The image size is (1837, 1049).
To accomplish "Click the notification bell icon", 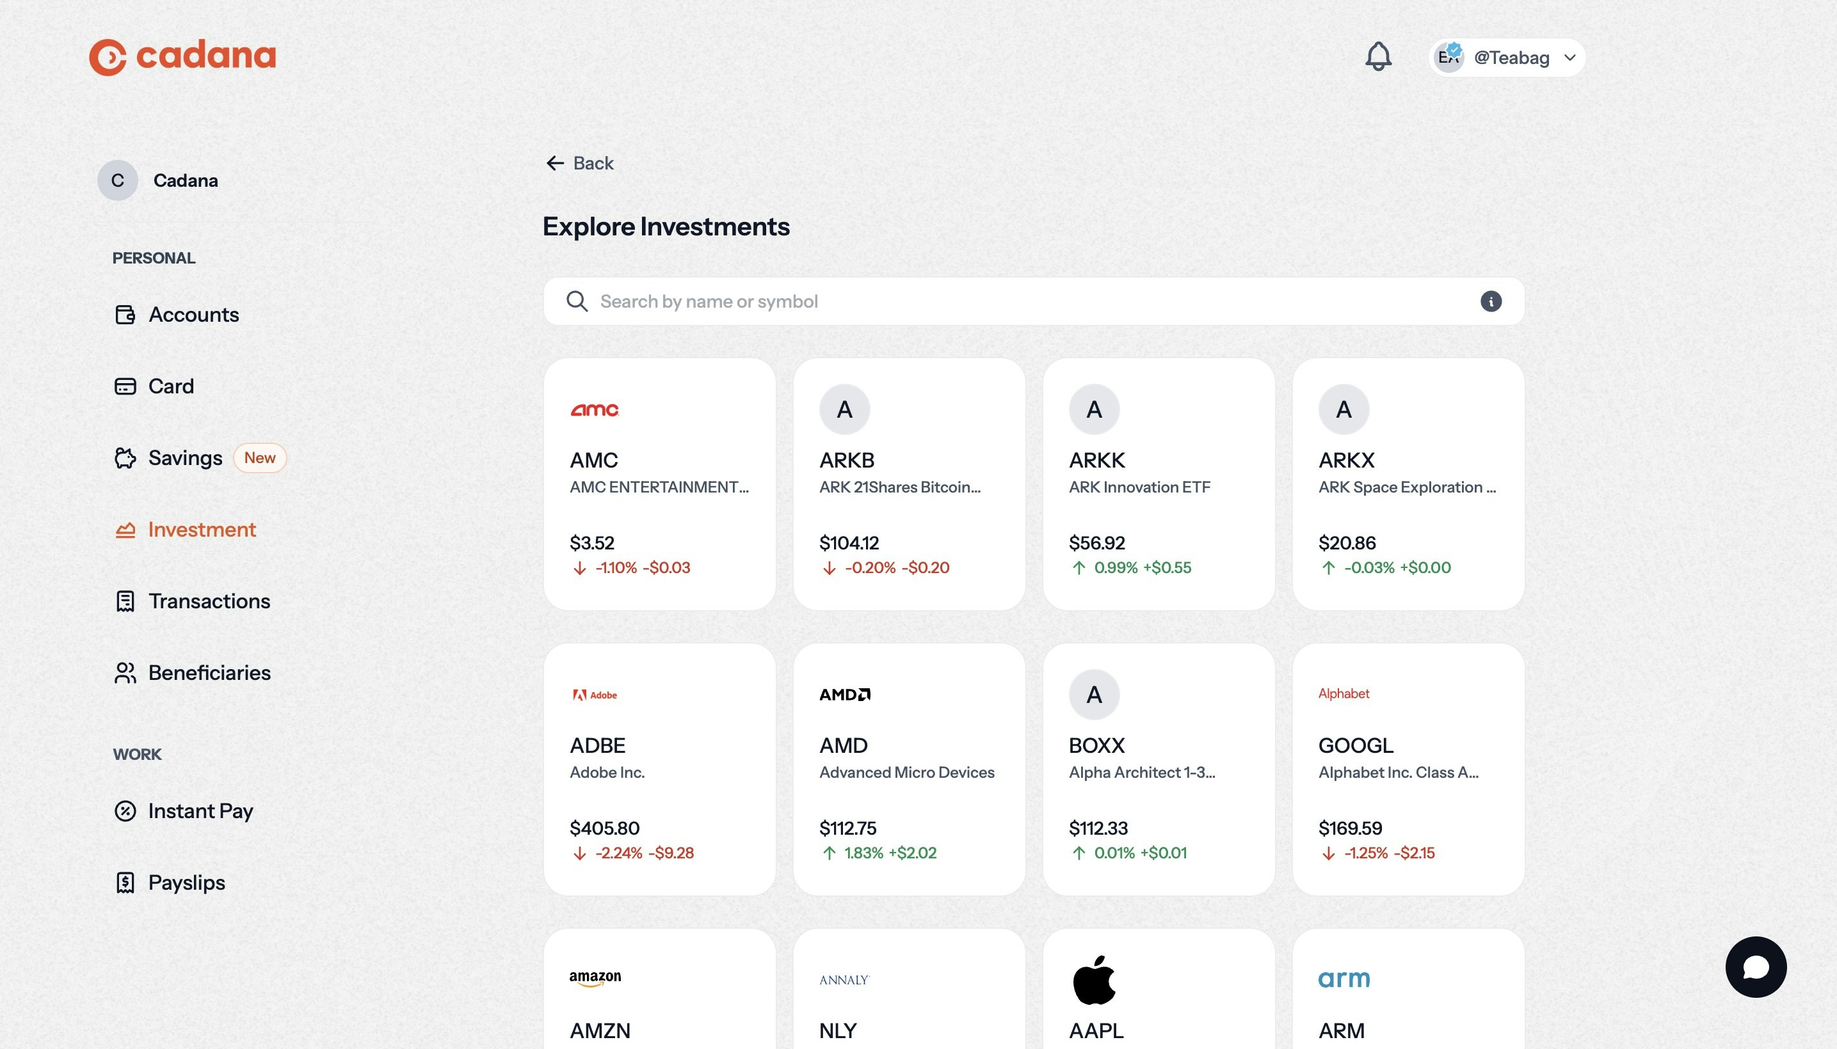I will pyautogui.click(x=1377, y=57).
